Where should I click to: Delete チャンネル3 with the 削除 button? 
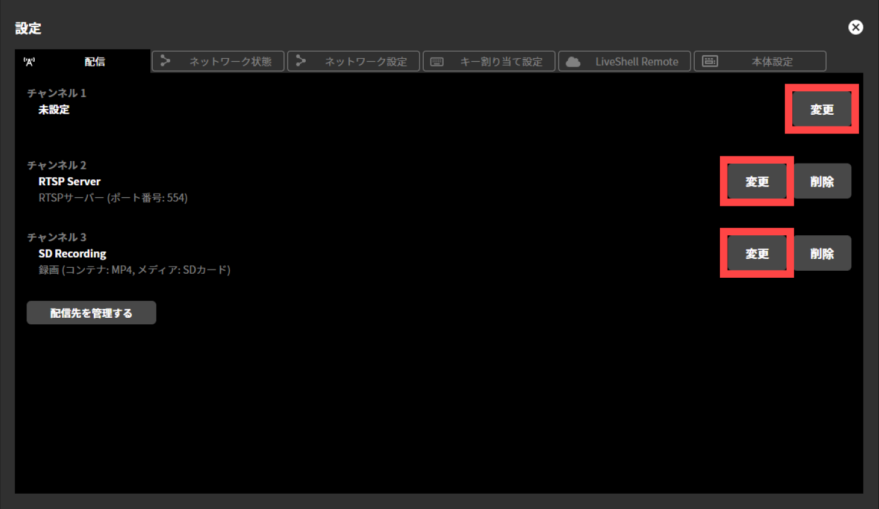point(822,253)
